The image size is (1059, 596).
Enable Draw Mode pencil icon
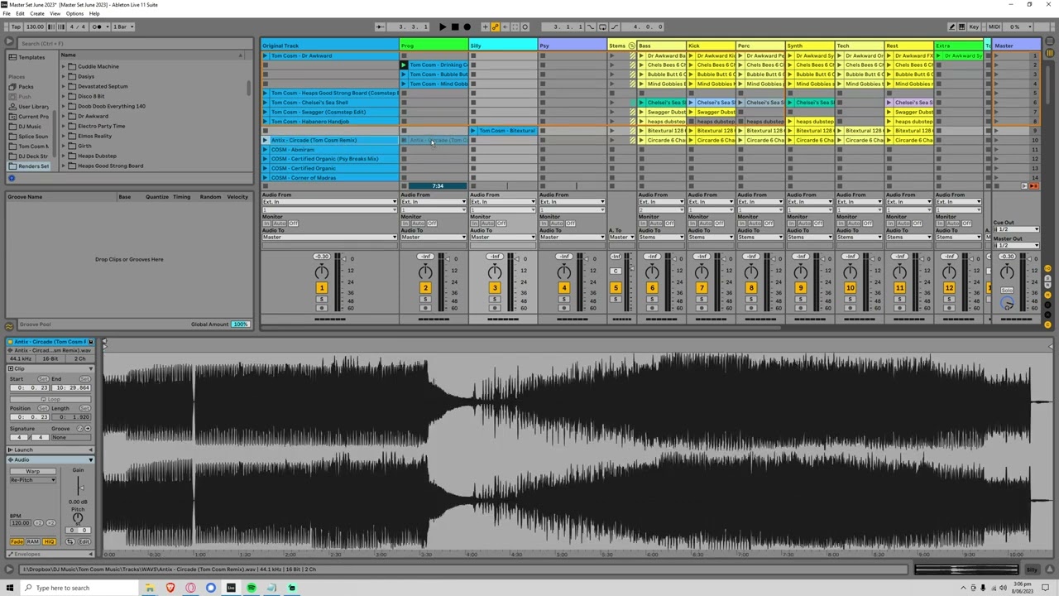click(x=952, y=26)
